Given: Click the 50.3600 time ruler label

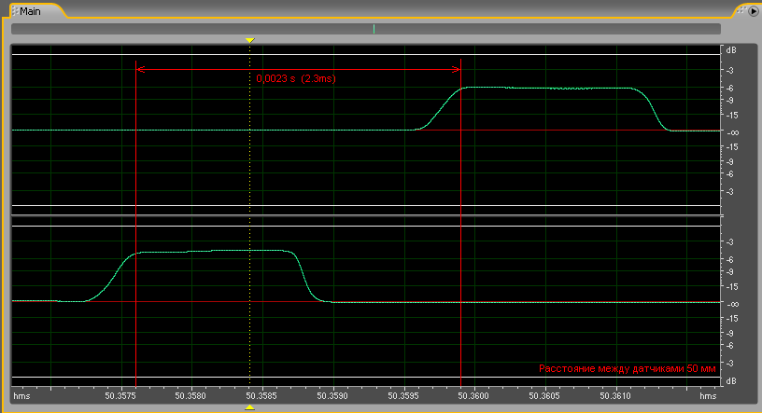Looking at the screenshot, I should (473, 396).
